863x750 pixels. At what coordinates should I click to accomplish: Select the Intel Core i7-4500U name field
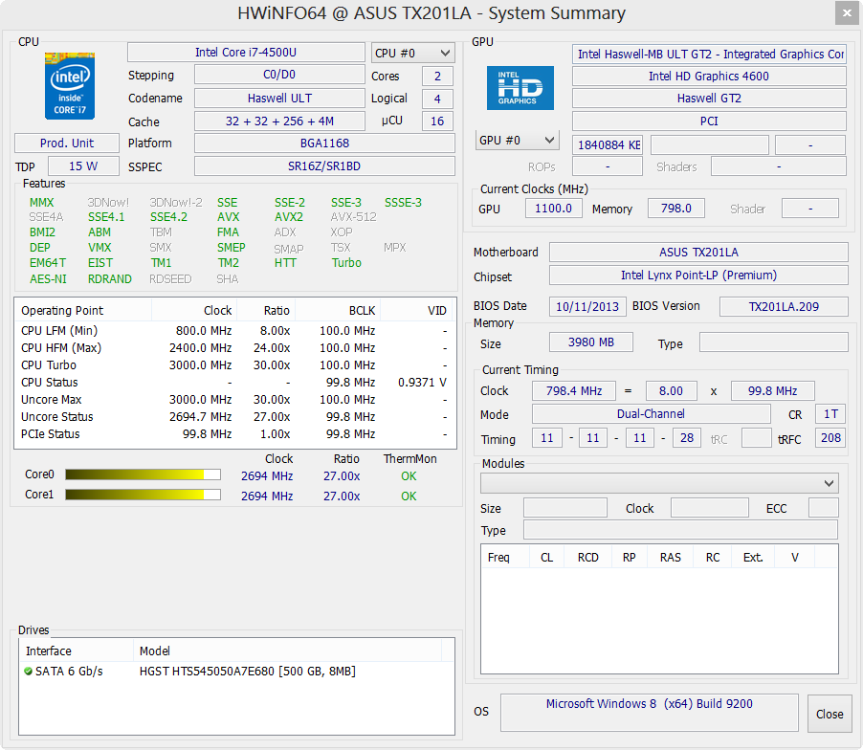pyautogui.click(x=246, y=53)
